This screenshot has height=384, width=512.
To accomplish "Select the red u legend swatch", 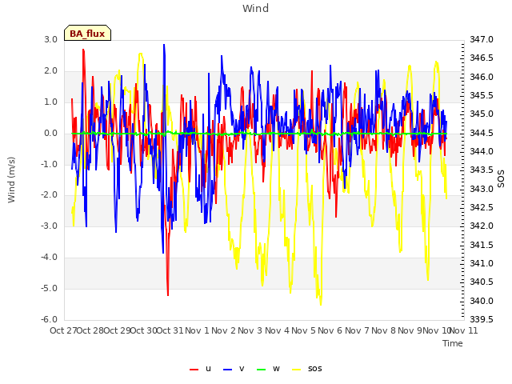I will (194, 369).
